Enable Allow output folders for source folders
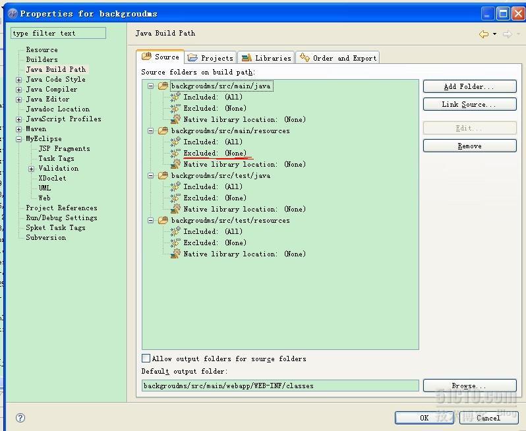Viewport: 526px width, 431px height. (x=146, y=359)
